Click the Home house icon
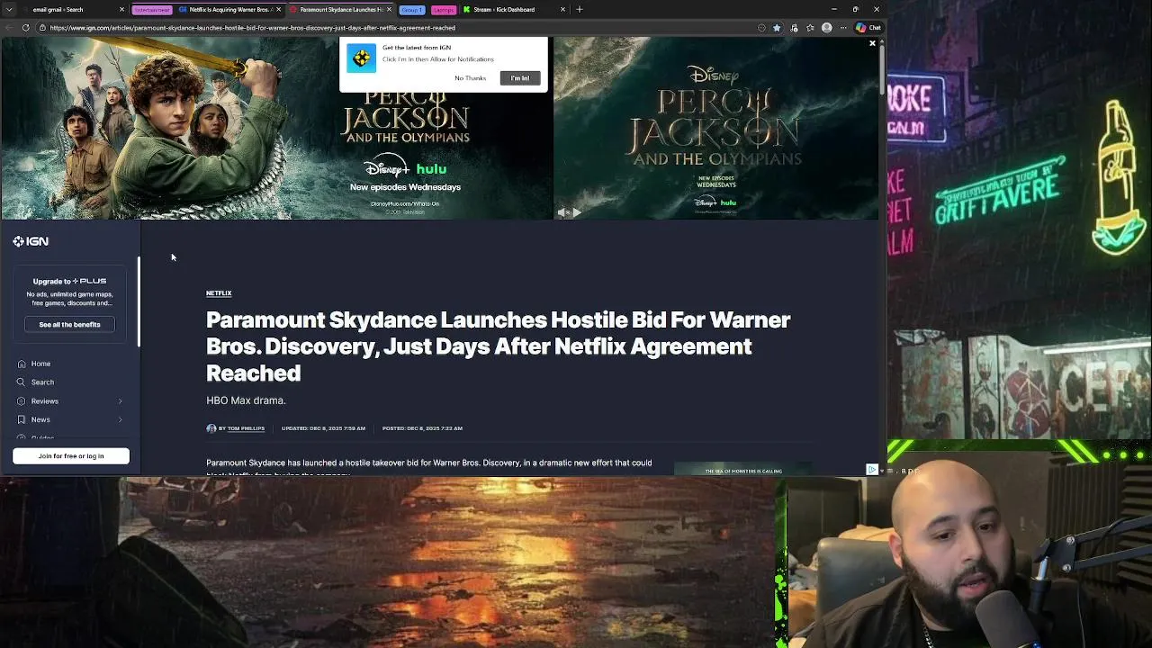 click(22, 364)
